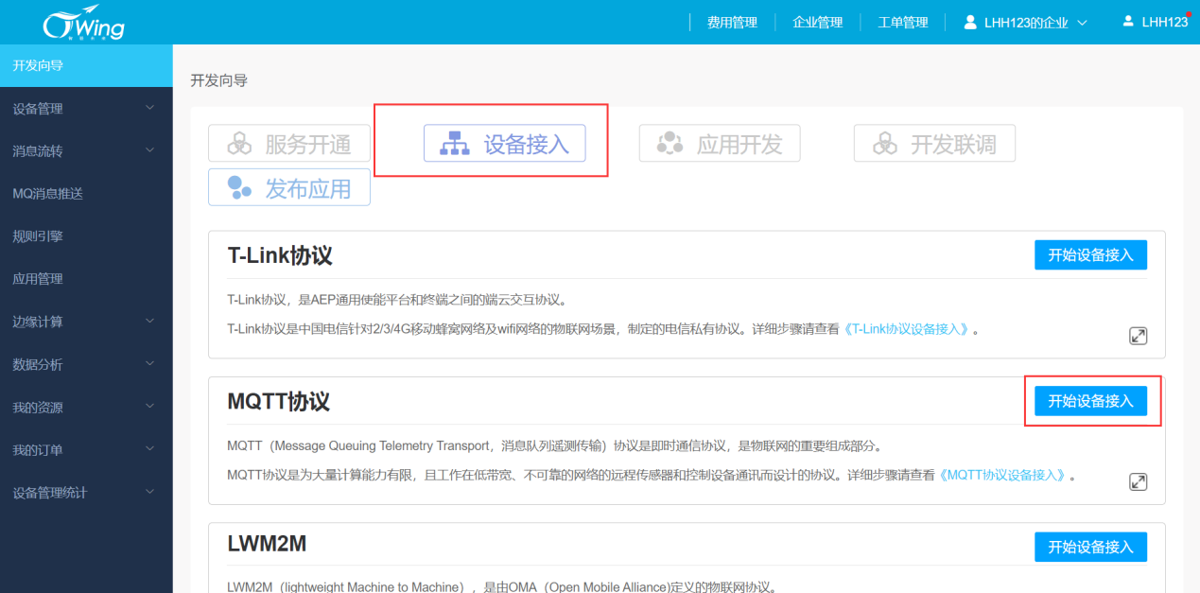
Task: Expand the 边缘计算 sidebar menu
Action: tap(86, 322)
